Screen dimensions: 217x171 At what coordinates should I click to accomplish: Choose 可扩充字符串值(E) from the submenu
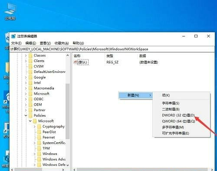(x=175, y=133)
